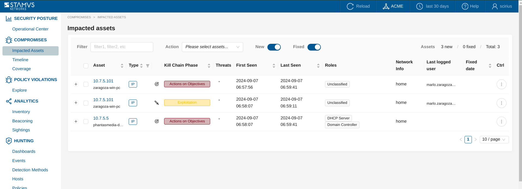Viewport: 522px width, 189px height.
Task: Toggle the Fixed assets switch
Action: click(x=314, y=47)
